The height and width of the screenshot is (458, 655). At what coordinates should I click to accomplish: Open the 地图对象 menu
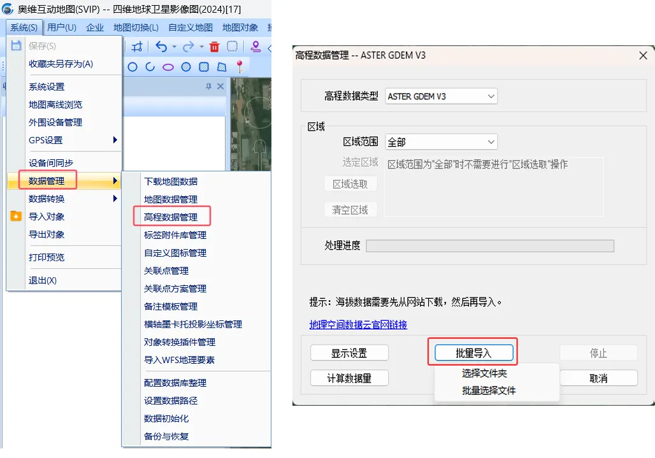240,27
